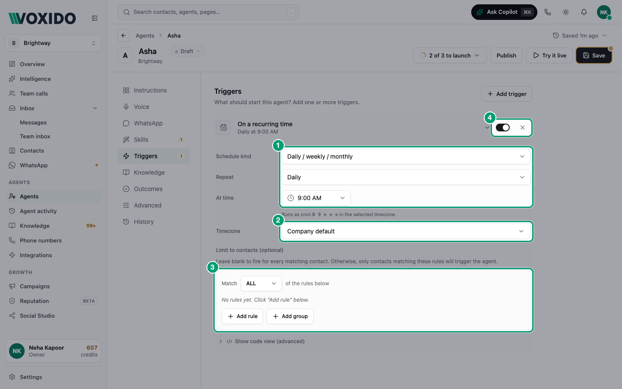The height and width of the screenshot is (389, 622).
Task: Open the Instructions tab
Action: (154, 90)
